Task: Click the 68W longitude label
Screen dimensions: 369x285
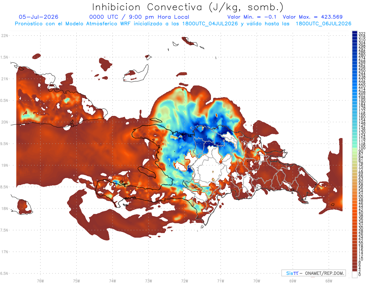Action: point(329,281)
